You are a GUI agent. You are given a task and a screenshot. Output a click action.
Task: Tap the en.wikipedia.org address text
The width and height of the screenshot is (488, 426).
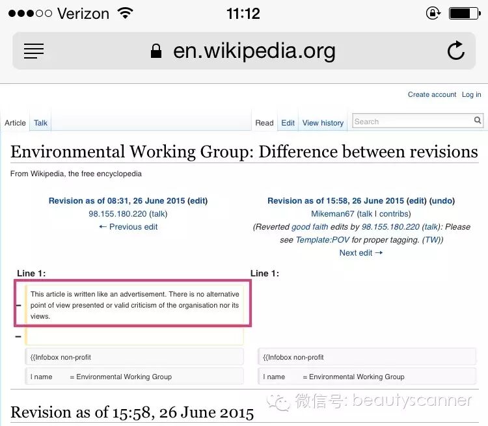click(254, 51)
